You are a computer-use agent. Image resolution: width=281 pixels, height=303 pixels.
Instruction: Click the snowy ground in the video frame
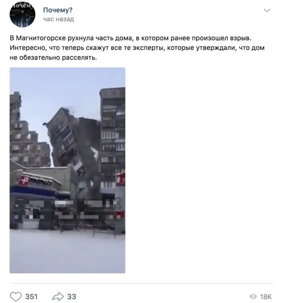[67, 251]
